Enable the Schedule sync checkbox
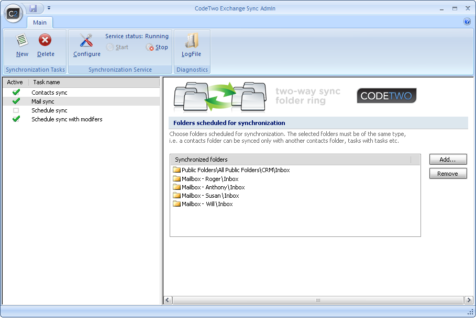476x318 pixels. tap(16, 110)
